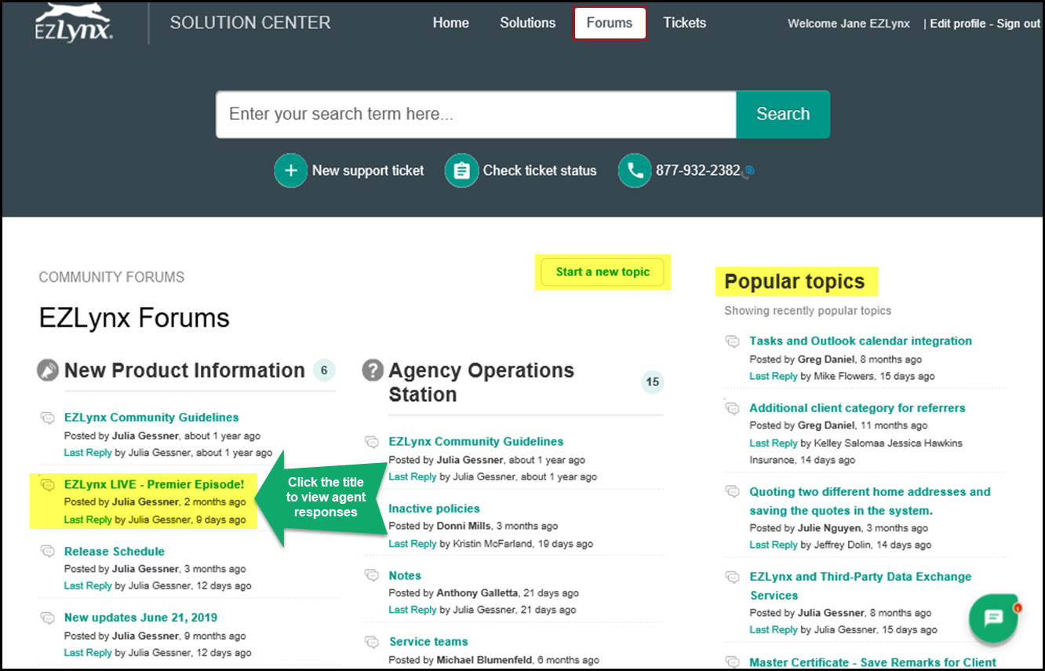Open the Solutions tab
The height and width of the screenshot is (671, 1045).
coord(528,23)
